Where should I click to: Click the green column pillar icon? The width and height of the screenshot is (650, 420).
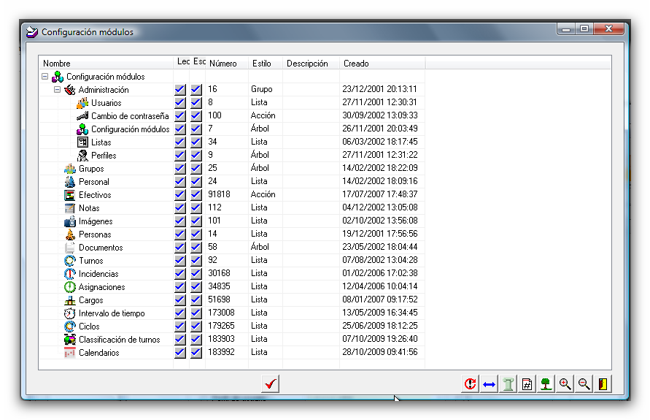click(x=508, y=383)
